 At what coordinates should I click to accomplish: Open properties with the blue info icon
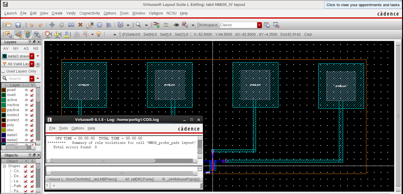99,25
